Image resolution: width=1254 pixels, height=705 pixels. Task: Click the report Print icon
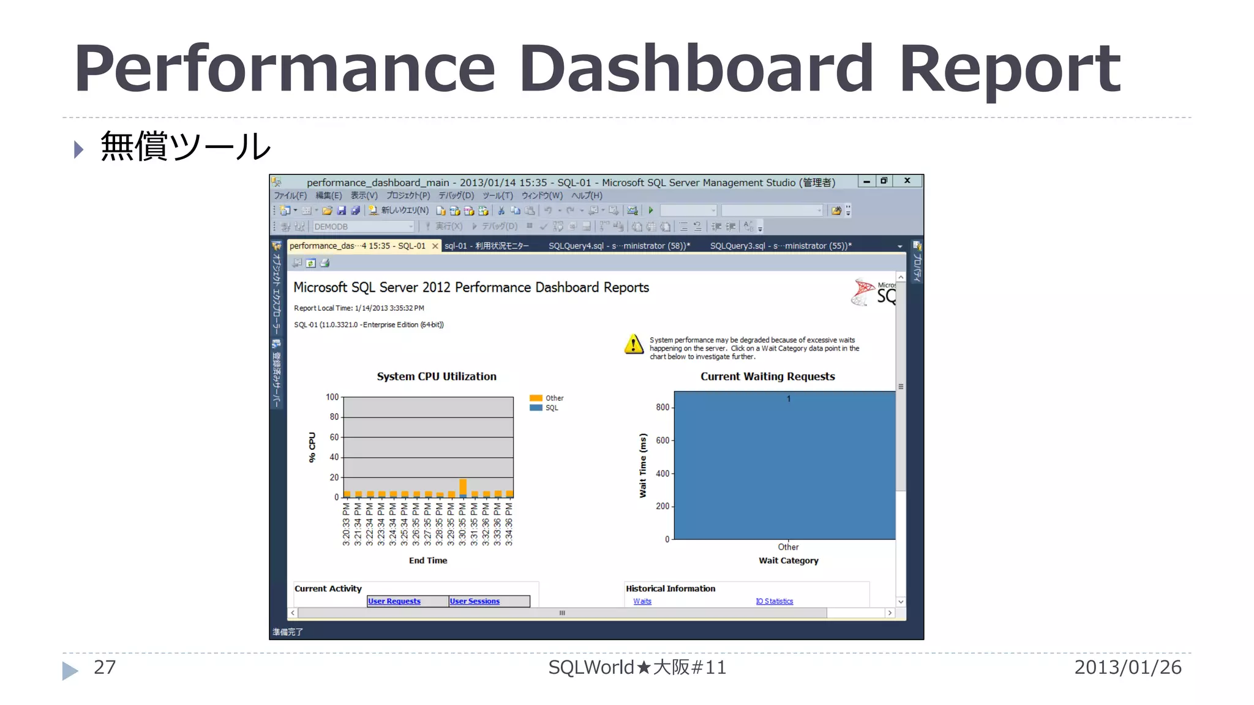point(325,263)
